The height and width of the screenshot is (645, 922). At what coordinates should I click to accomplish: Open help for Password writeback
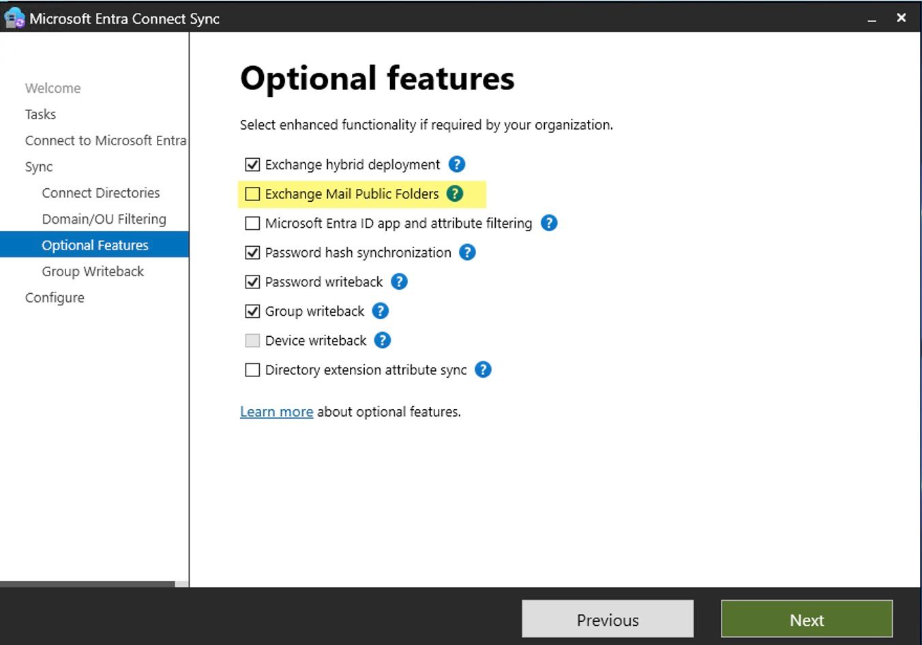(400, 282)
